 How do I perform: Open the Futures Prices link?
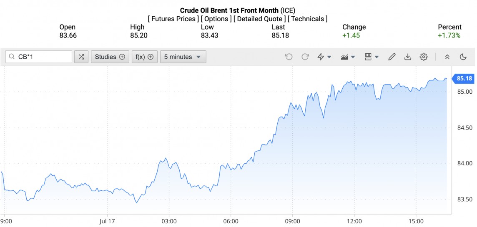(x=173, y=19)
